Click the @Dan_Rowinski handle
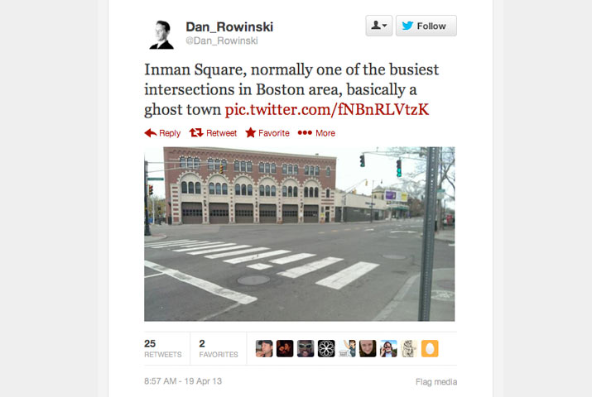The image size is (592, 397). [x=222, y=41]
